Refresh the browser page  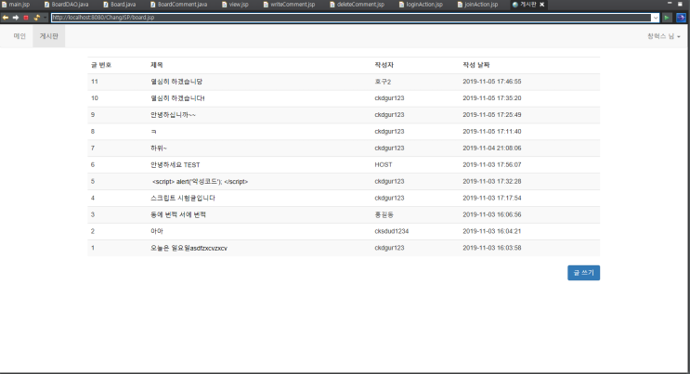(36, 18)
